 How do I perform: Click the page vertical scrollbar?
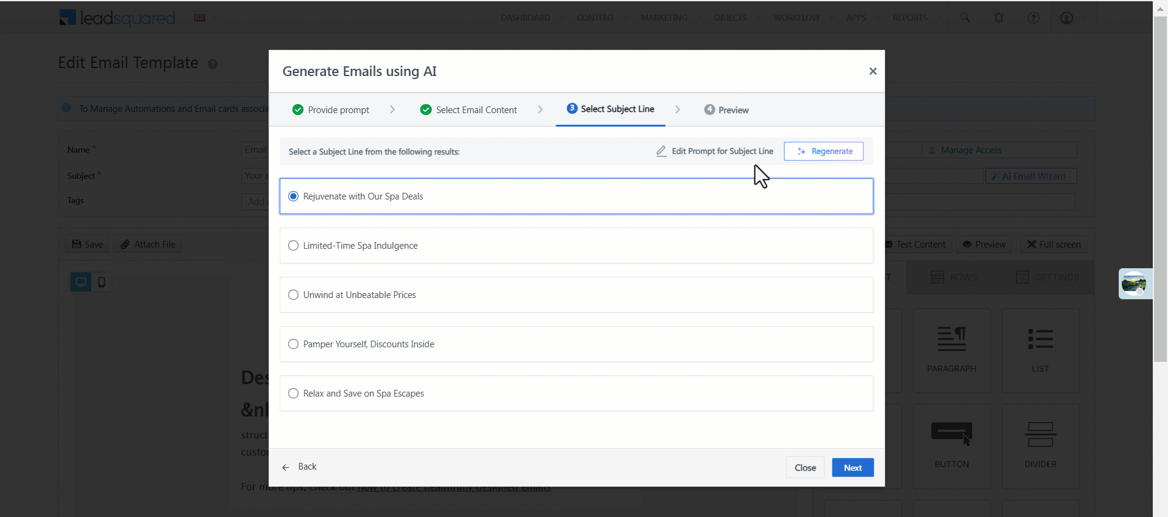coord(1160,189)
